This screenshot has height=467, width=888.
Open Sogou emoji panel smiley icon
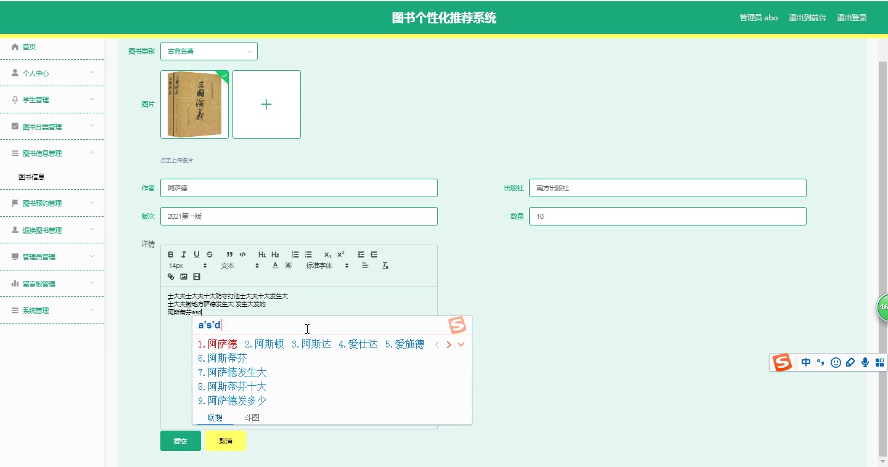(x=836, y=362)
